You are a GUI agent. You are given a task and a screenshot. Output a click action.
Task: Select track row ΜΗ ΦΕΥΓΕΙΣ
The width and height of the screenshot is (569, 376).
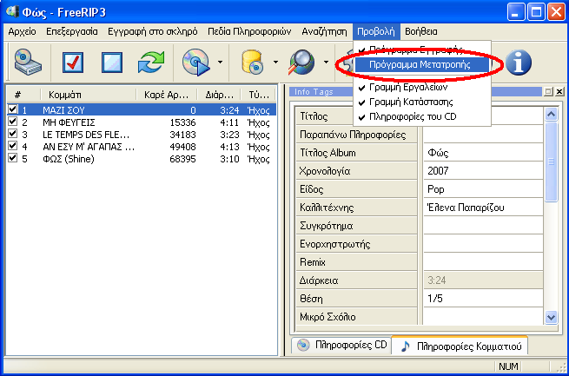pyautogui.click(x=142, y=122)
